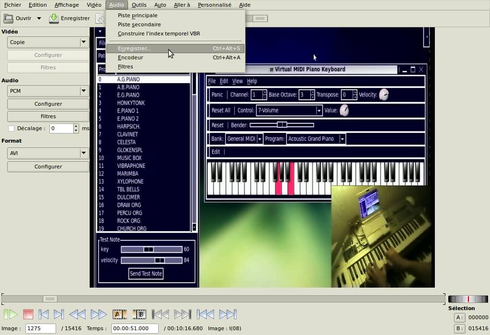Stop playback with the red Stop button
The image size is (490, 335).
[28, 314]
